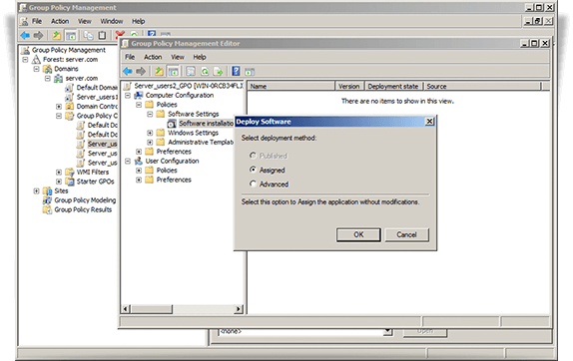The width and height of the screenshot is (573, 361).
Task: Sort by Deployment state column header
Action: (x=393, y=87)
